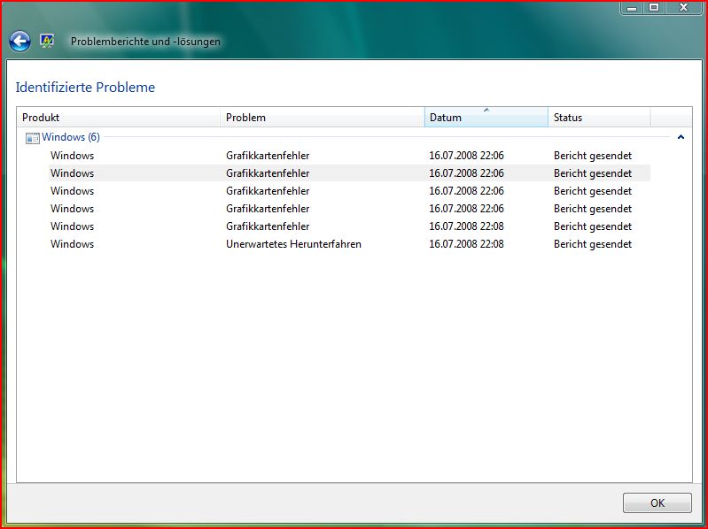Click Windows product cell of Unerwartetes Herunterfahren row
The width and height of the screenshot is (708, 529).
[73, 244]
